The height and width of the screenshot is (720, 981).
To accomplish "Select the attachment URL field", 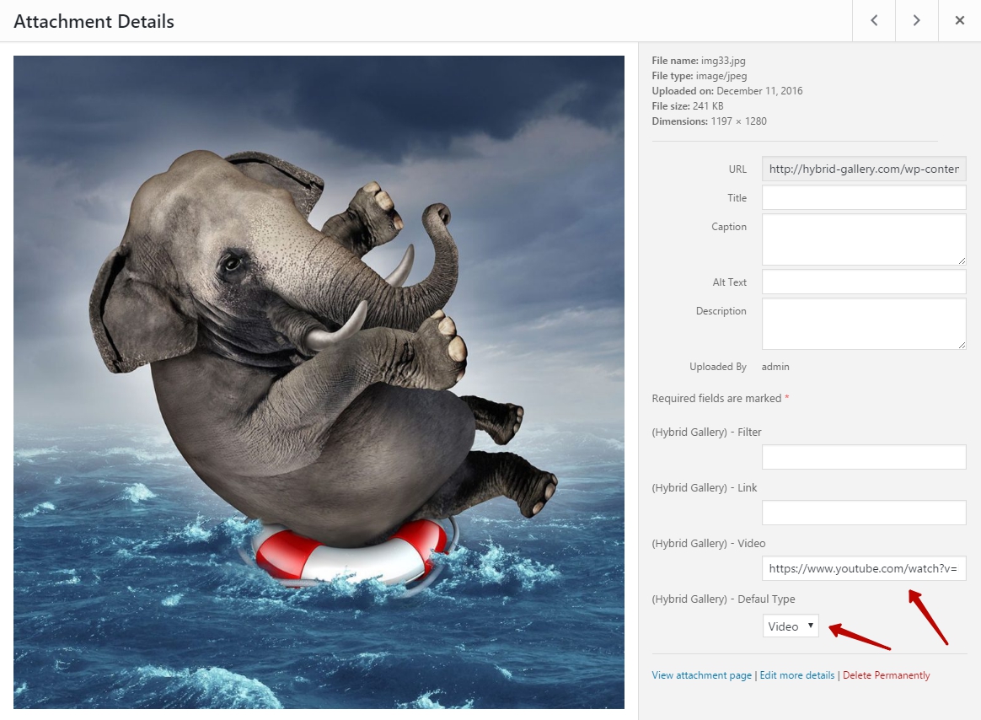I will point(863,169).
